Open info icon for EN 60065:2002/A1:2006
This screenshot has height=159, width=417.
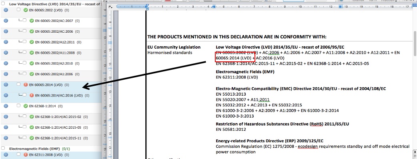[6, 74]
